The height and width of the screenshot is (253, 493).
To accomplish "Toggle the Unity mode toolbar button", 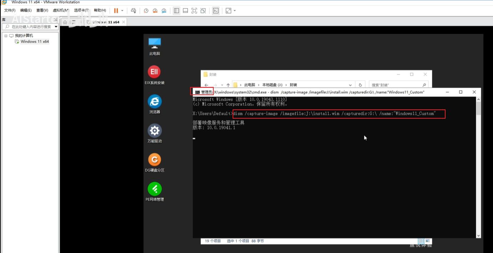I will pos(203,11).
